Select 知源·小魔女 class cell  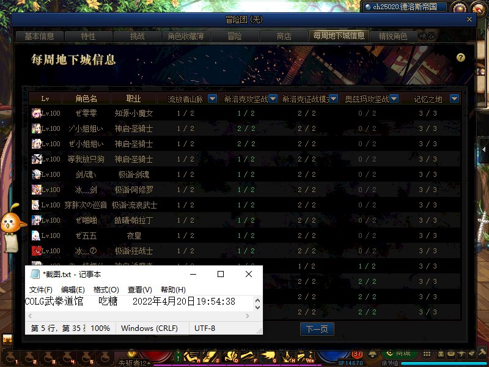pos(133,113)
